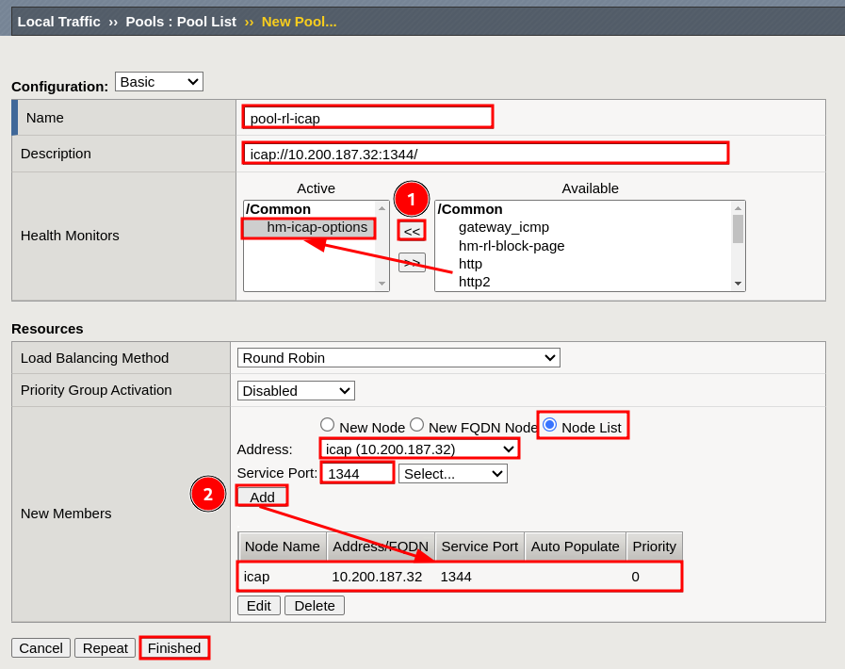This screenshot has height=669, width=845.
Task: Open the Address node dropdown
Action: click(x=419, y=449)
